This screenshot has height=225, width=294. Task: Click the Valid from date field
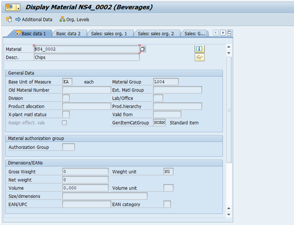point(167,114)
